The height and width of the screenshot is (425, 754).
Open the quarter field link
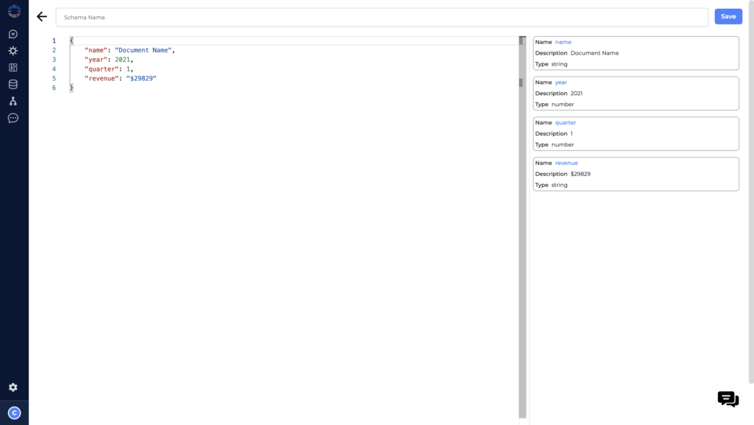point(565,122)
